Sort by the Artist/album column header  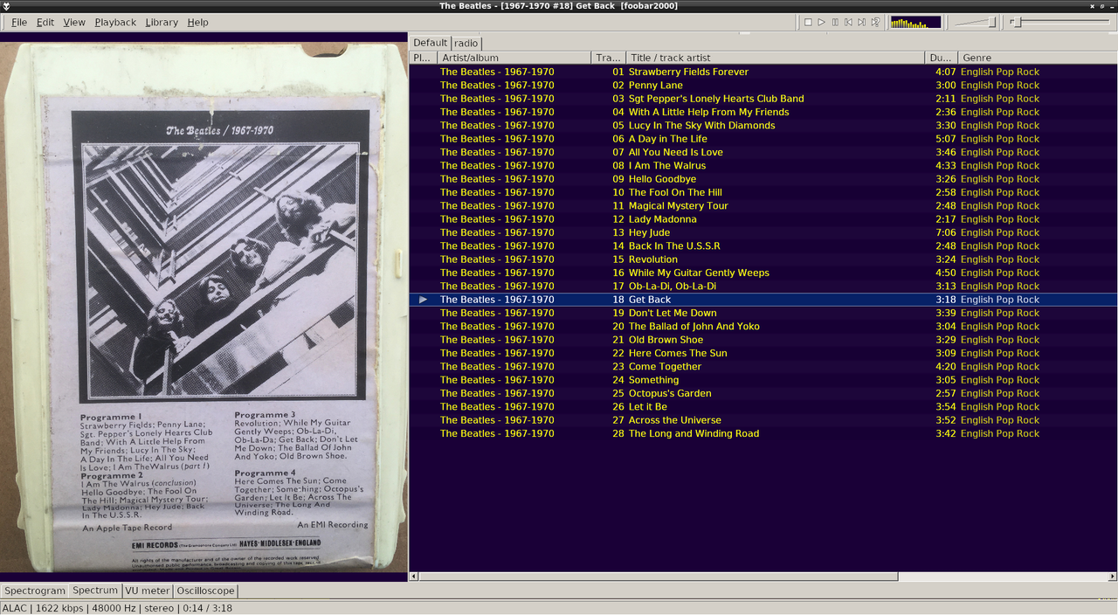514,58
